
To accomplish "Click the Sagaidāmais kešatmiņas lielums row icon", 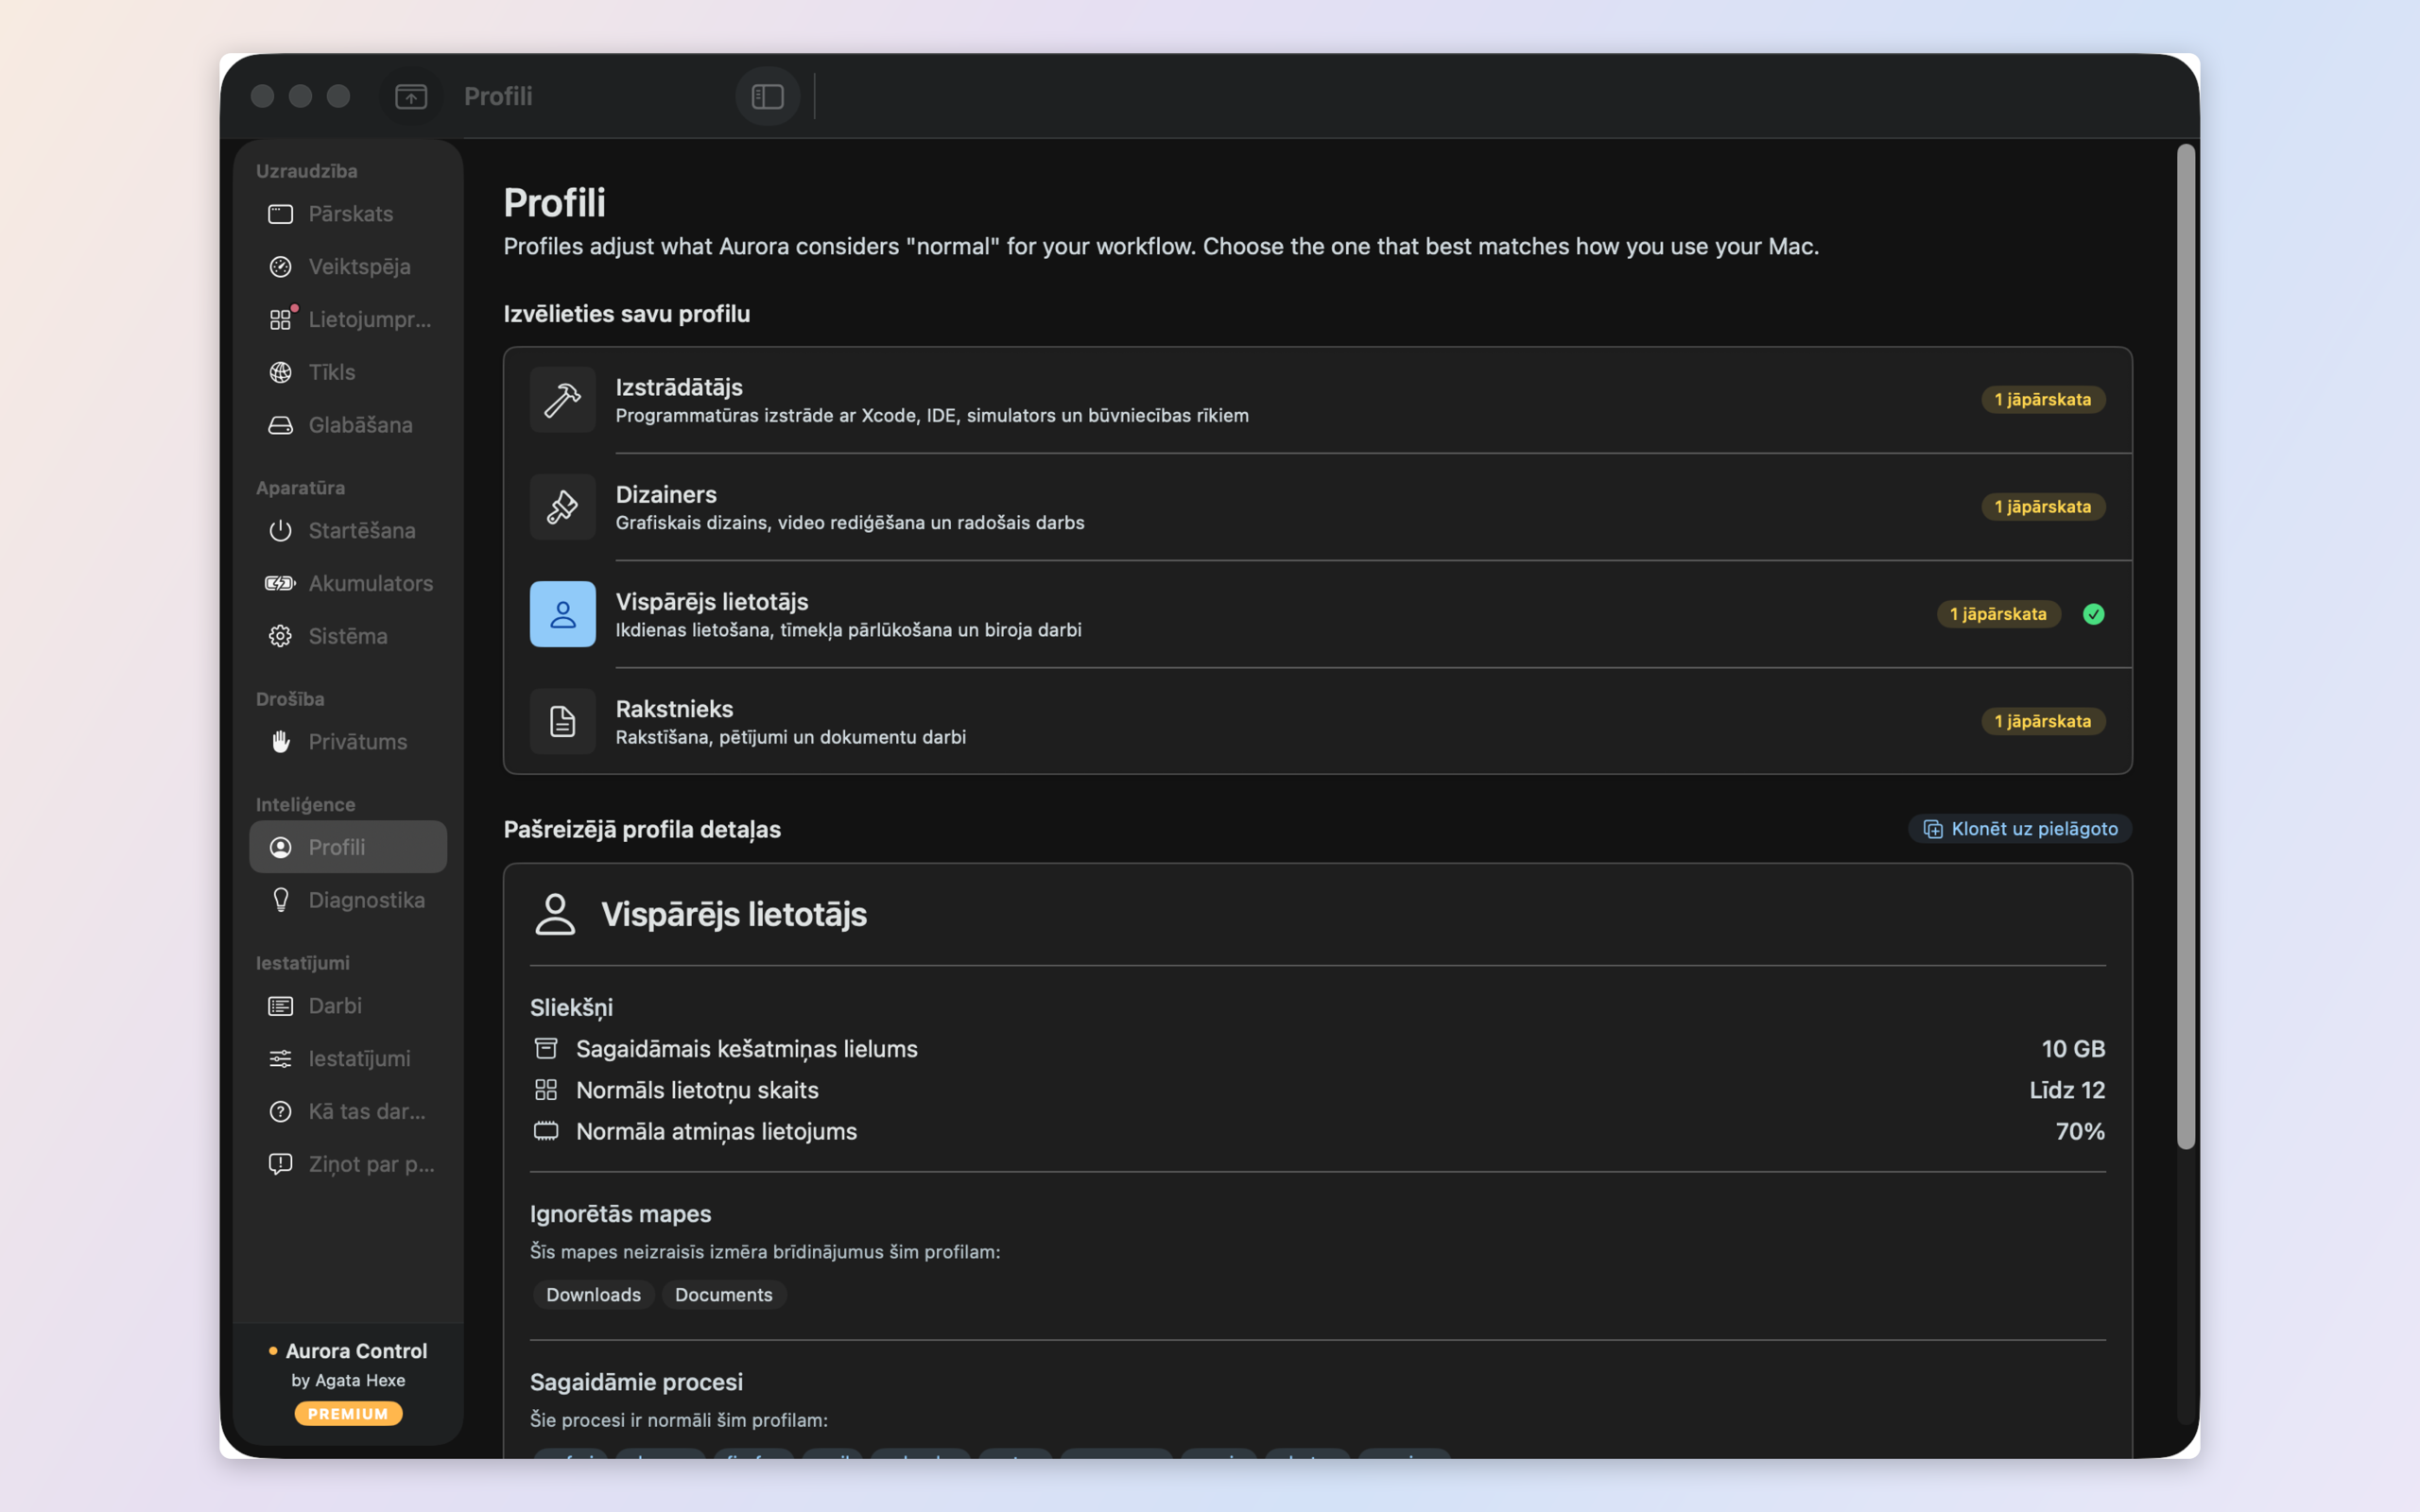I will tap(546, 1049).
